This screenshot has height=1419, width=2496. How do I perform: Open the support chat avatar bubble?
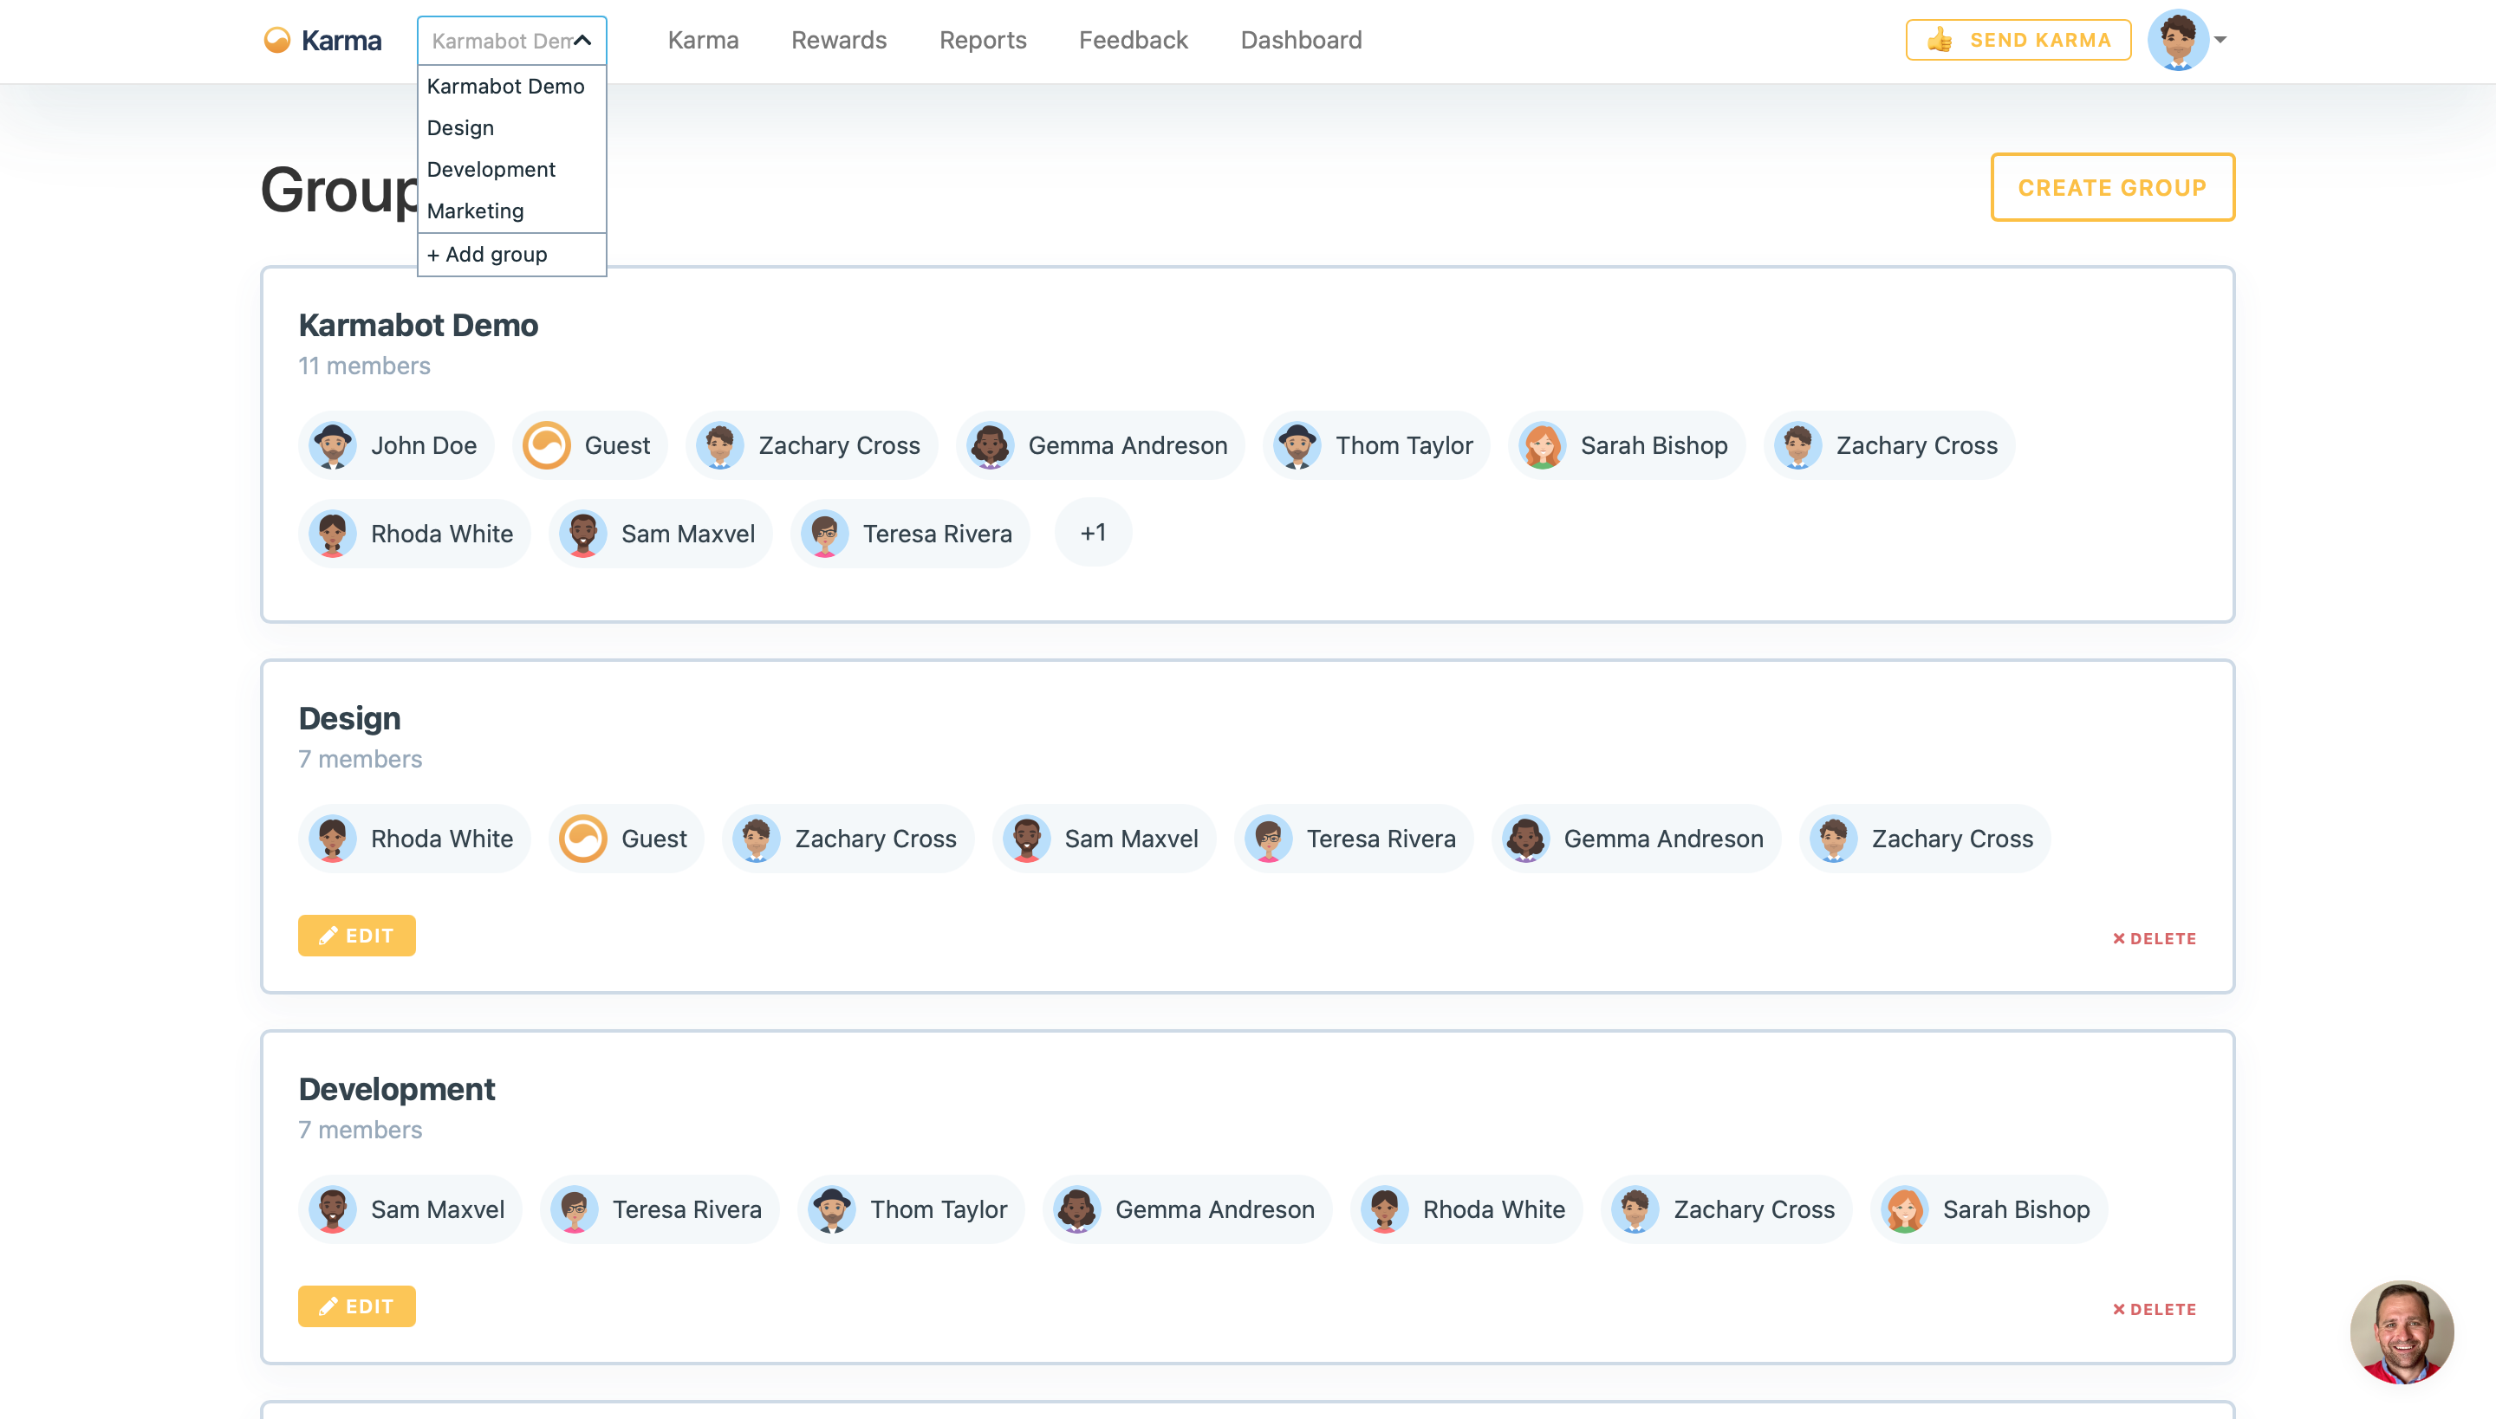coord(2401,1332)
